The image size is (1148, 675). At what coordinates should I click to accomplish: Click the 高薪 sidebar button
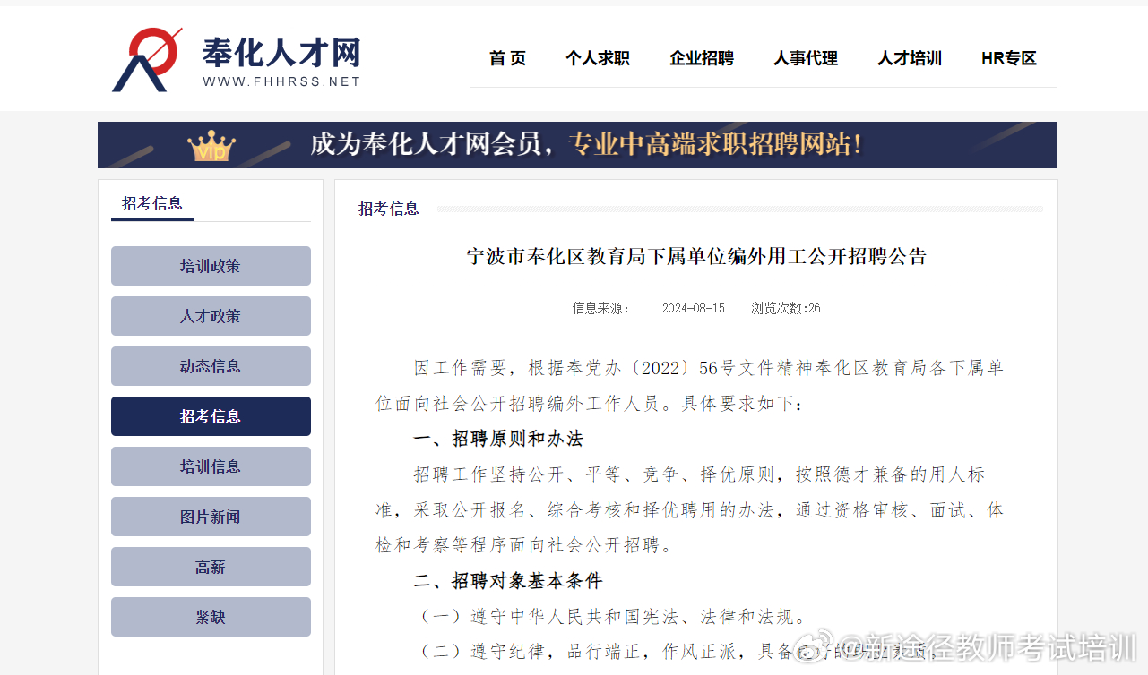pyautogui.click(x=211, y=567)
